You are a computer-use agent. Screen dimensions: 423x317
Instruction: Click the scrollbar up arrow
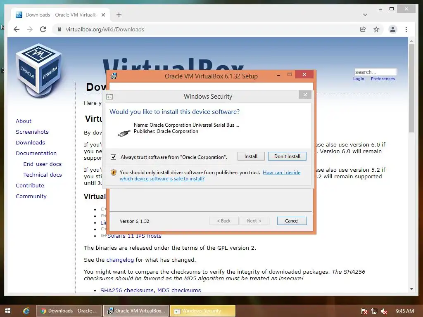411,41
